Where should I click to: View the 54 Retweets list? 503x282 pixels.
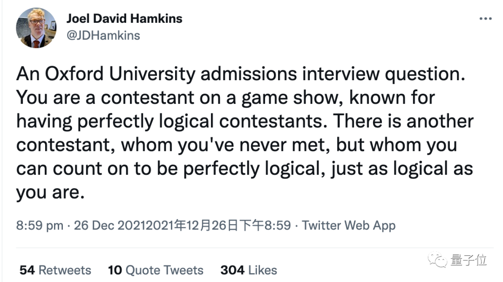tap(55, 270)
